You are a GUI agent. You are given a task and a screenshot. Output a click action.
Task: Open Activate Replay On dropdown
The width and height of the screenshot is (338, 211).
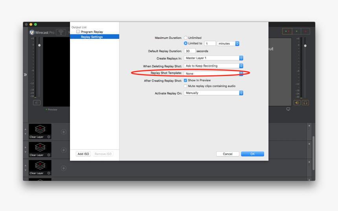213,93
